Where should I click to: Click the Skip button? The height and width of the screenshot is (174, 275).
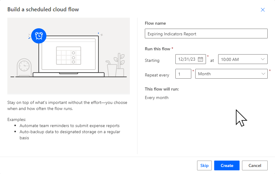(204, 165)
